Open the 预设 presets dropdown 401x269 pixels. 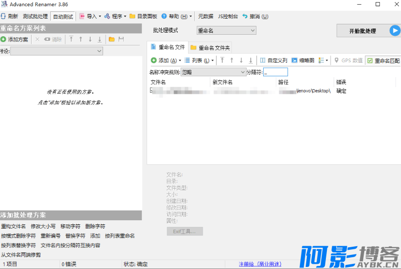[x=56, y=51]
